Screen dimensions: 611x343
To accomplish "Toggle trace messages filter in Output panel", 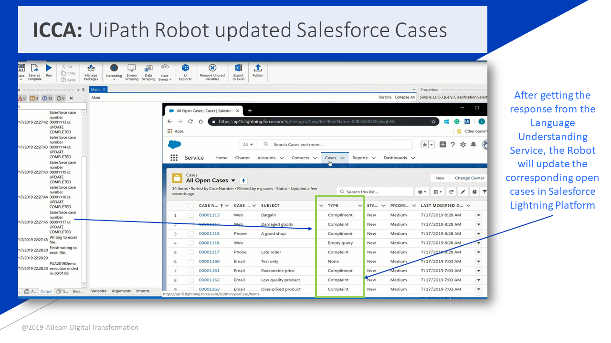I will [x=61, y=98].
